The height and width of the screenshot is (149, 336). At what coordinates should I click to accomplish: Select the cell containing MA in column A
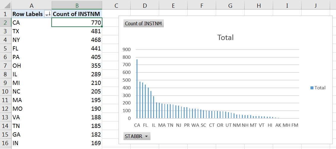pos(31,100)
